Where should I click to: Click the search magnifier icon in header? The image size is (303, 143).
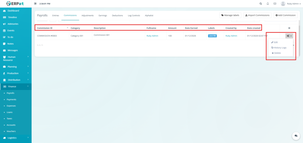pos(260,4)
